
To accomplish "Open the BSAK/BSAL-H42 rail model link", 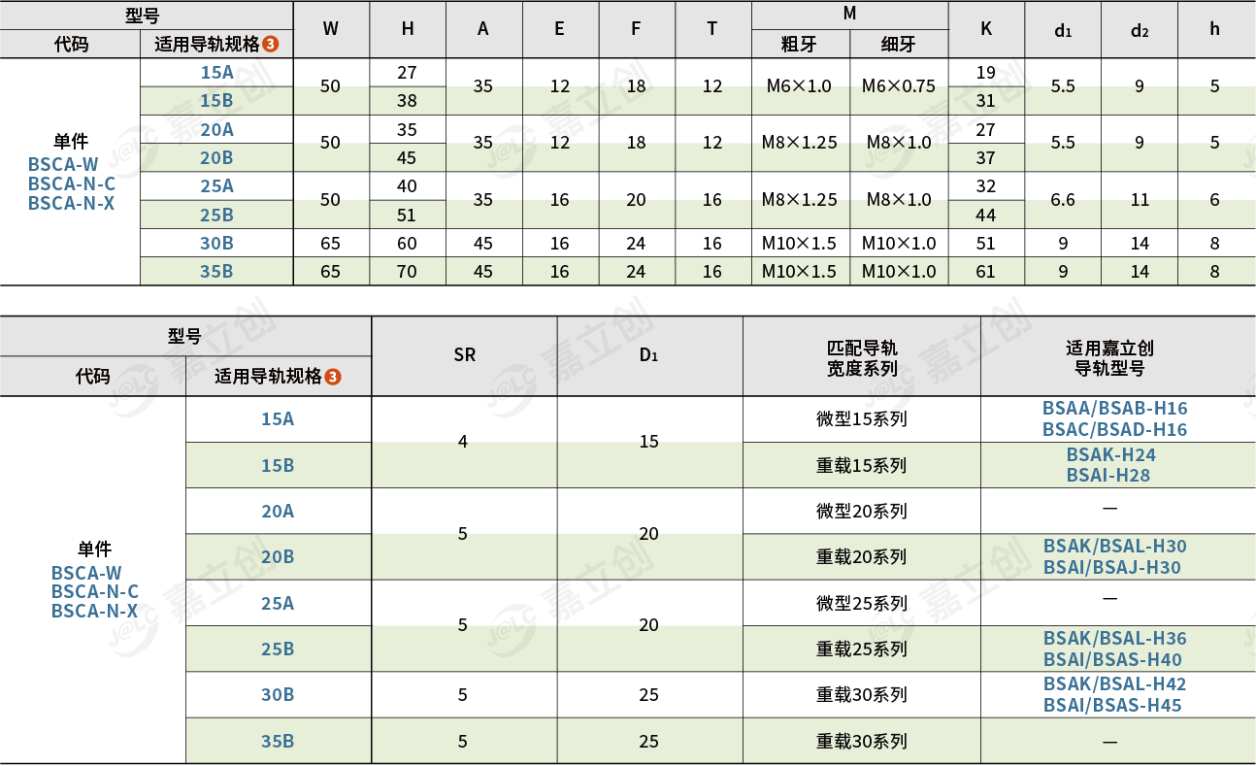I will [x=1114, y=684].
